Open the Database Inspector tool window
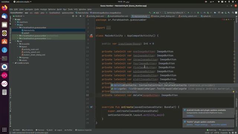 83,130
